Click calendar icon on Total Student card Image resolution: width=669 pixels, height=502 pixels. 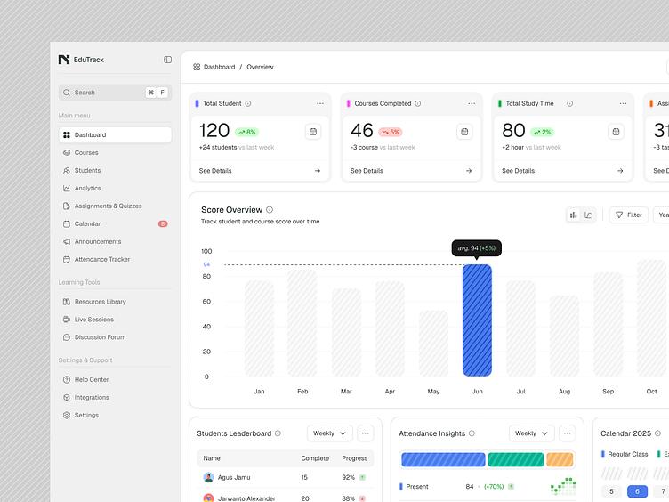click(313, 132)
